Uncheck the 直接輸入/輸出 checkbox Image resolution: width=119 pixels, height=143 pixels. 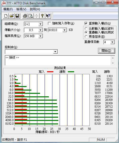click(86, 23)
